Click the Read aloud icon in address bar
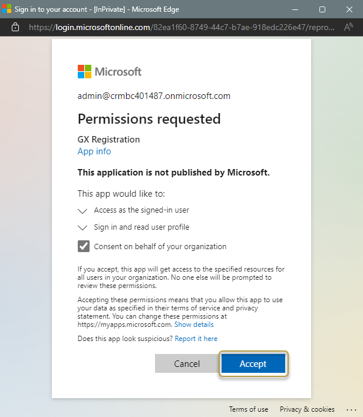 [x=348, y=27]
